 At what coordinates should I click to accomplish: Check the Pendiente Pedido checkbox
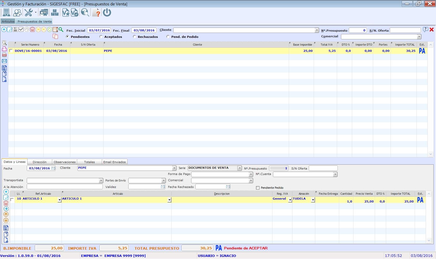click(258, 188)
